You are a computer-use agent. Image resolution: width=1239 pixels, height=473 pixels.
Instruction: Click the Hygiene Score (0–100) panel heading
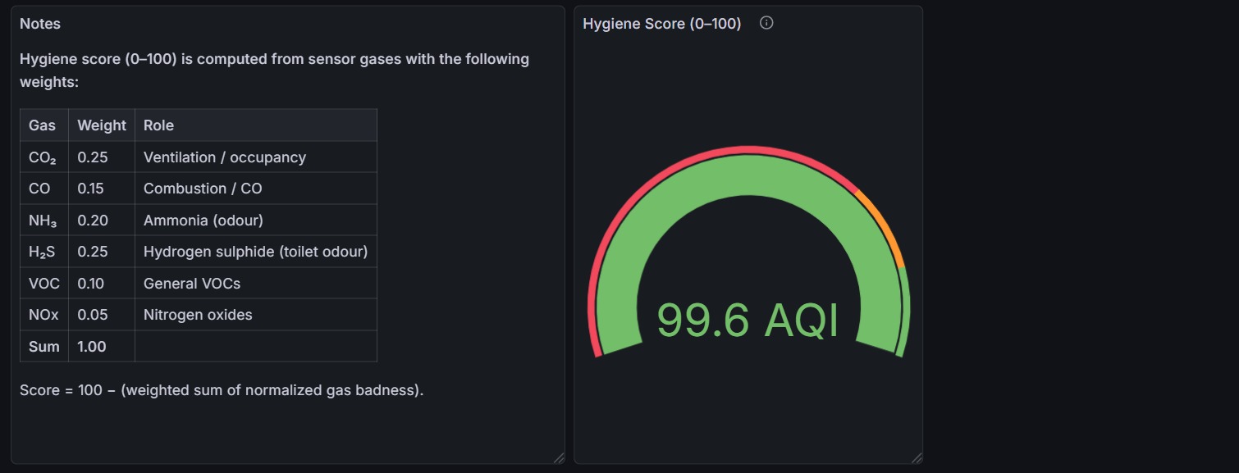point(663,24)
